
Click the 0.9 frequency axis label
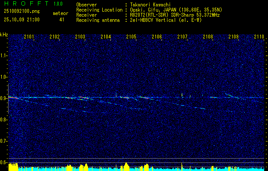pos(4,98)
